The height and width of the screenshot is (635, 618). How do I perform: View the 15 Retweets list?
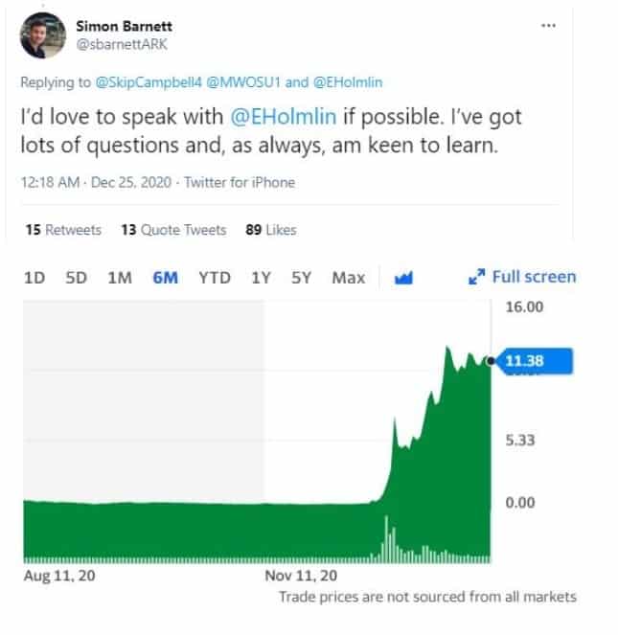63,230
